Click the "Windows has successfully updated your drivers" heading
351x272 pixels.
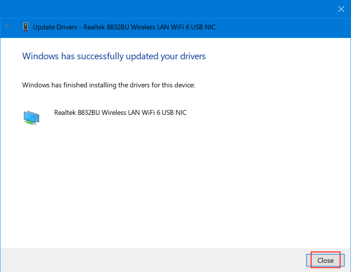tap(114, 56)
